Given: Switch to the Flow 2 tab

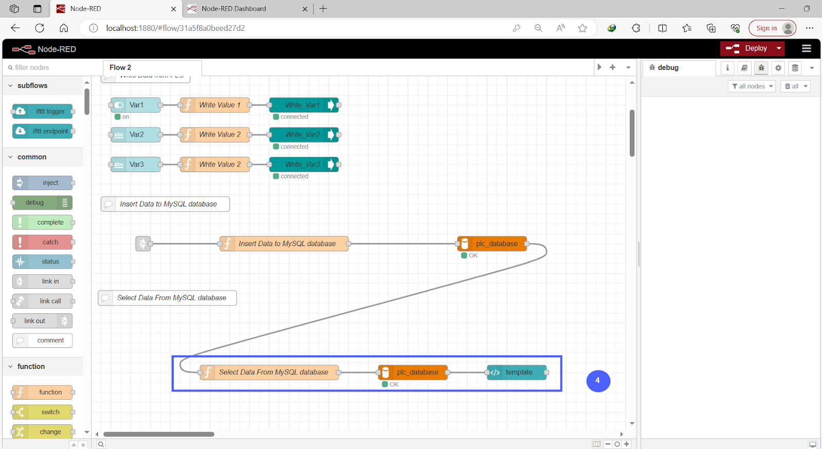Looking at the screenshot, I should point(152,68).
